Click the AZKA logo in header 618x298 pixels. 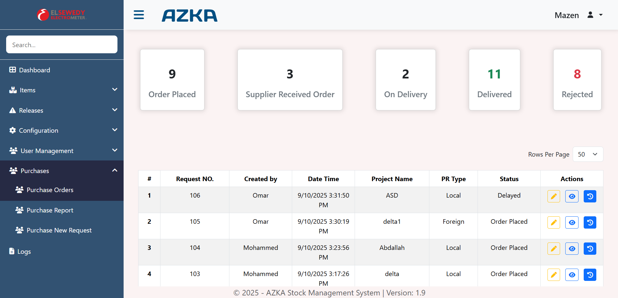point(190,15)
